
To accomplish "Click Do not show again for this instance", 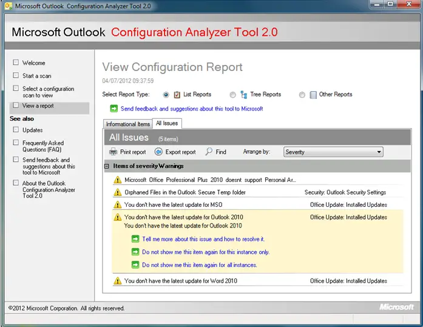I will (x=206, y=252).
